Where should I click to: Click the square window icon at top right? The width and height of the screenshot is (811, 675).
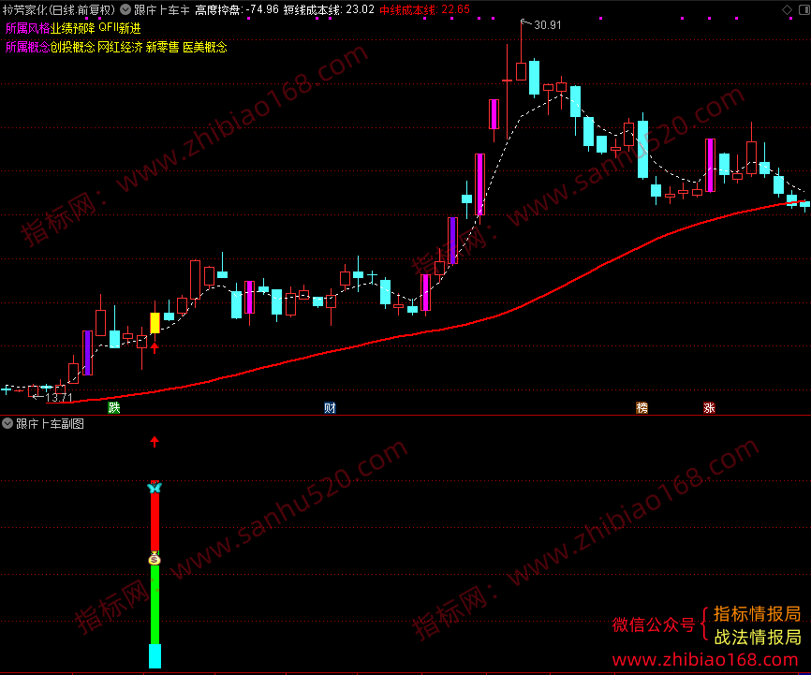coord(804,9)
